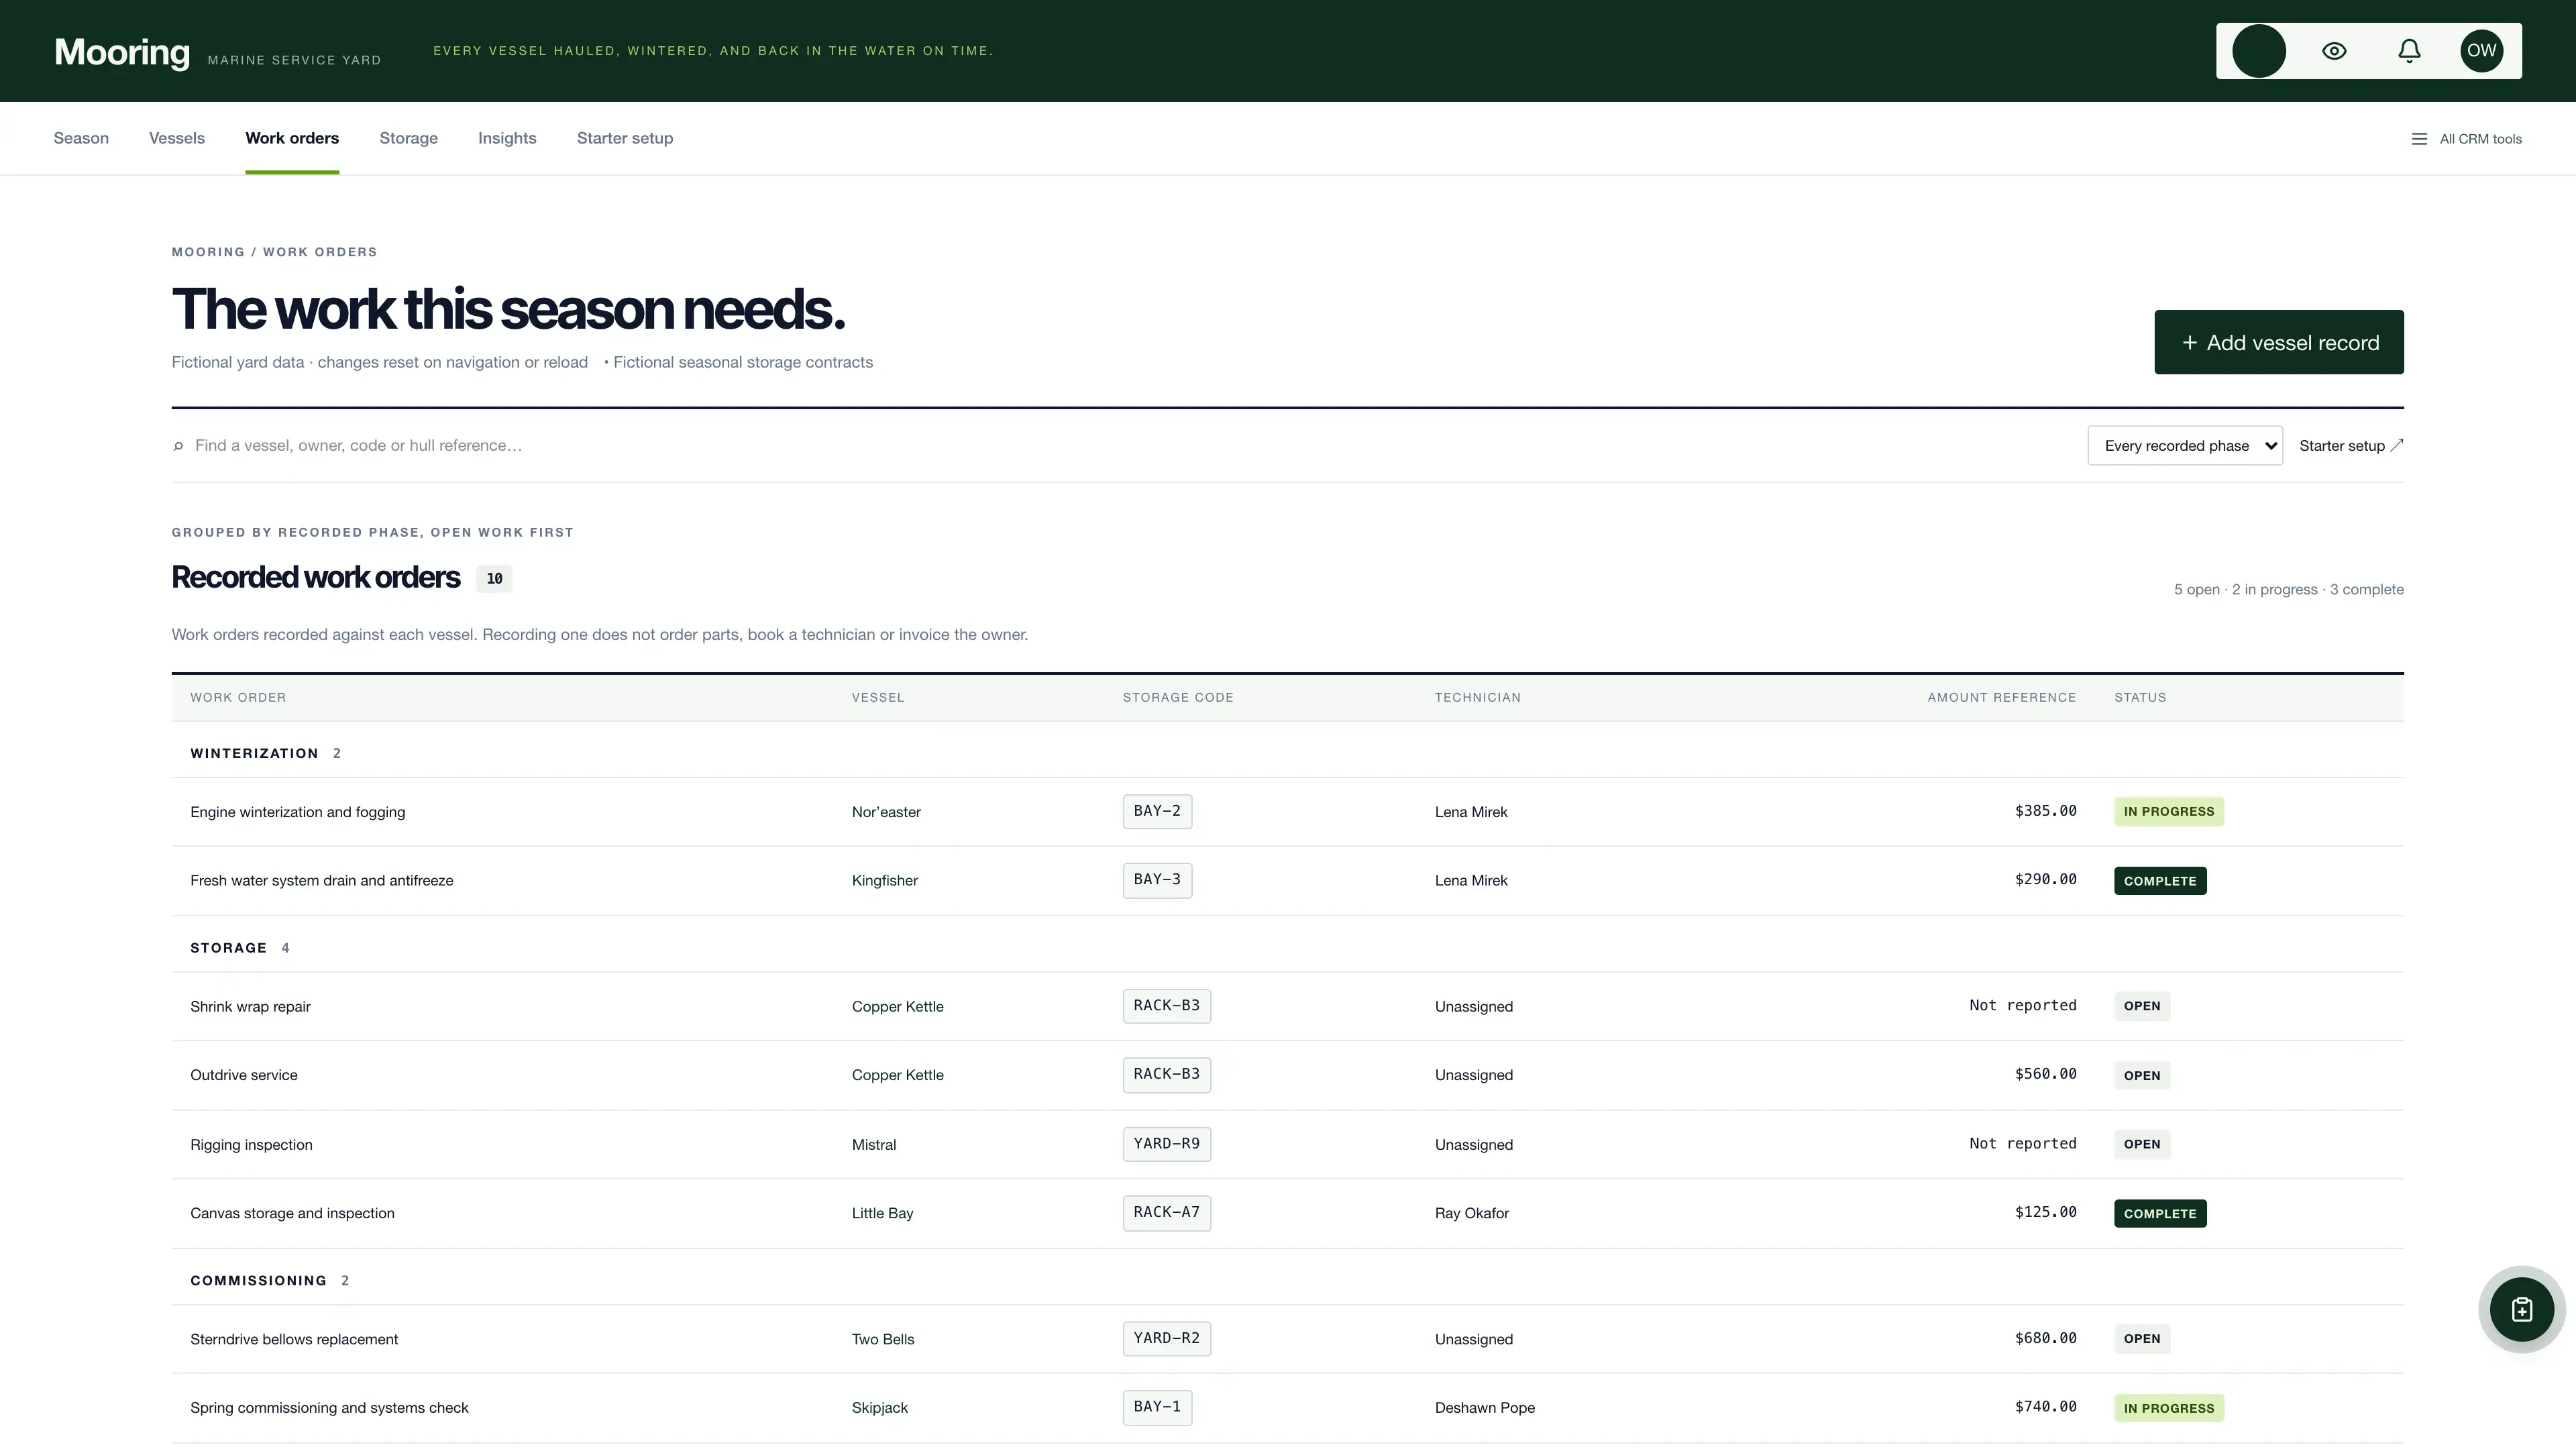Viewport: 2576px width, 1449px height.
Task: Open the OW user avatar menu
Action: (x=2481, y=51)
